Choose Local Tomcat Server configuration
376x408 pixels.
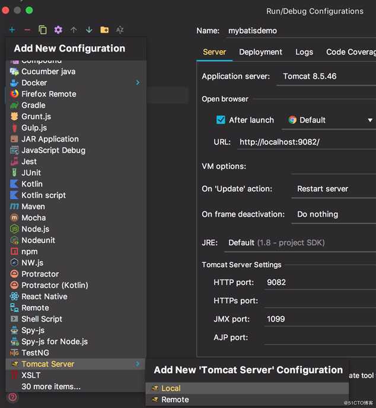point(247,388)
